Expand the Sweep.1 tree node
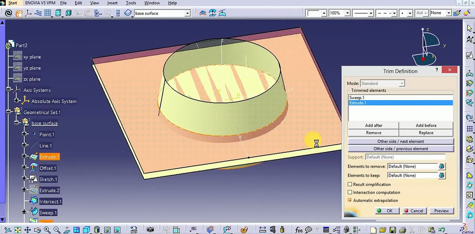Screen dimensions: 475x234 point(24,212)
